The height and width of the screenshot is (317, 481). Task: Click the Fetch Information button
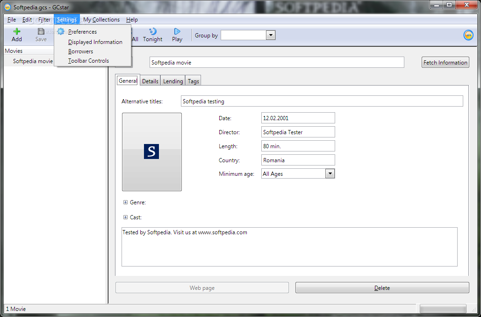tap(445, 62)
